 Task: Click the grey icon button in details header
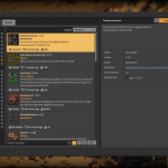point(156,20)
